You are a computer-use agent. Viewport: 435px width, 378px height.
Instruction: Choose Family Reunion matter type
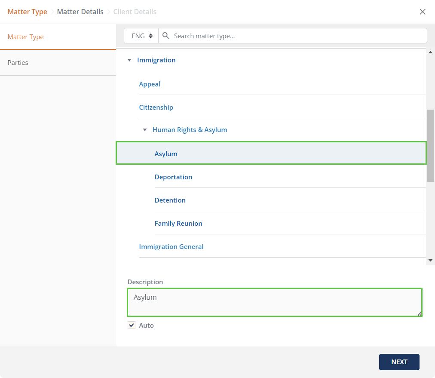click(x=178, y=224)
